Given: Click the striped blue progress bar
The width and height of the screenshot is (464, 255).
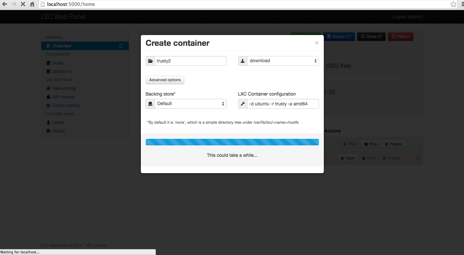Looking at the screenshot, I should [x=232, y=142].
